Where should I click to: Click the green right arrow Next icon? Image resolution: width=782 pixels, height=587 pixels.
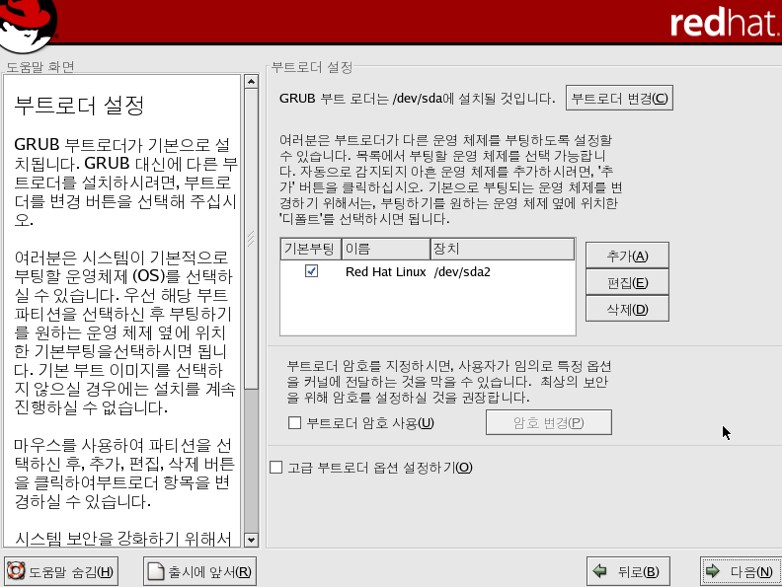pos(713,571)
